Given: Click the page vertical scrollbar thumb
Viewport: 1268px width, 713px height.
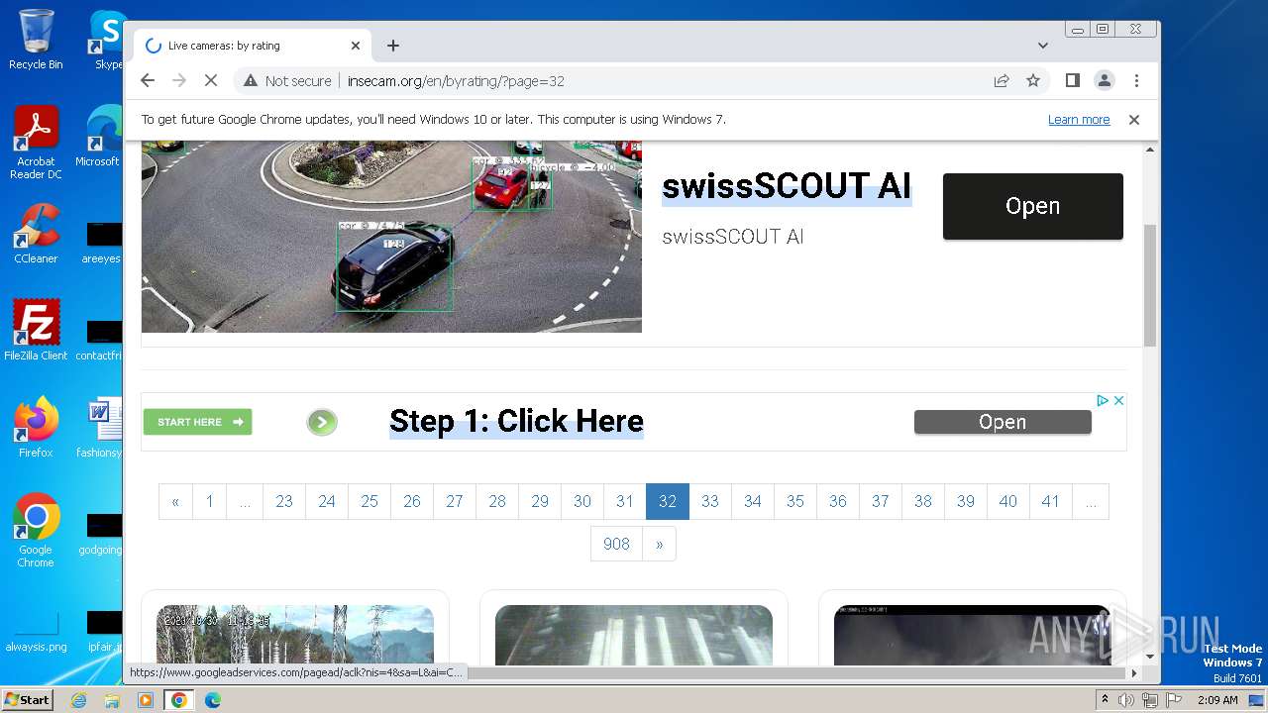Looking at the screenshot, I should click(1150, 285).
